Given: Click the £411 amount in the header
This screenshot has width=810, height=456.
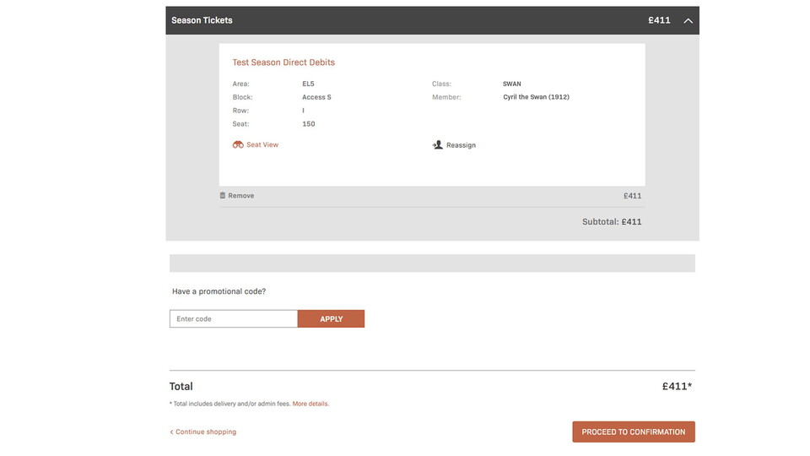Looking at the screenshot, I should [x=659, y=20].
